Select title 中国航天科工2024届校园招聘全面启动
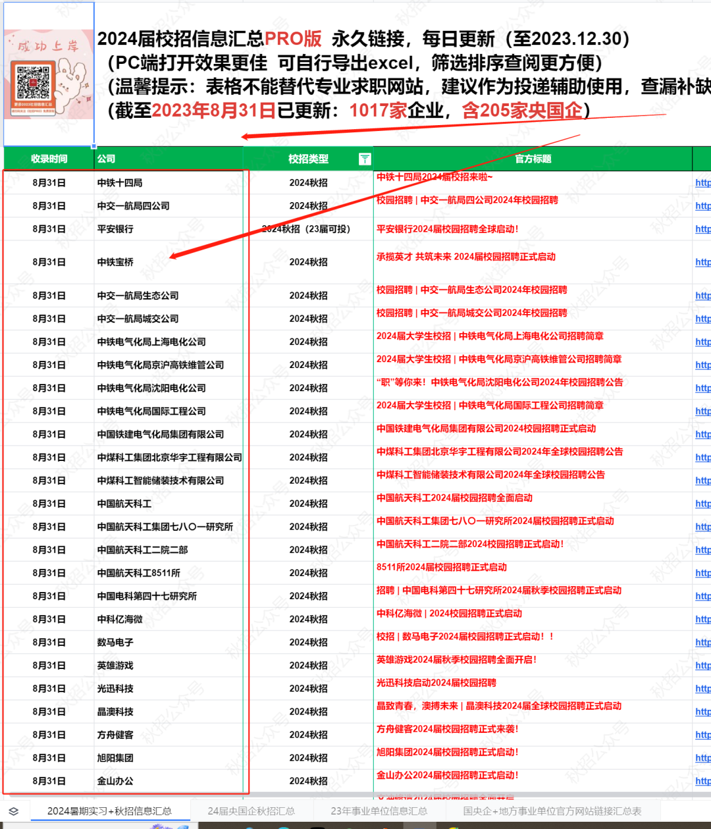 click(x=454, y=498)
